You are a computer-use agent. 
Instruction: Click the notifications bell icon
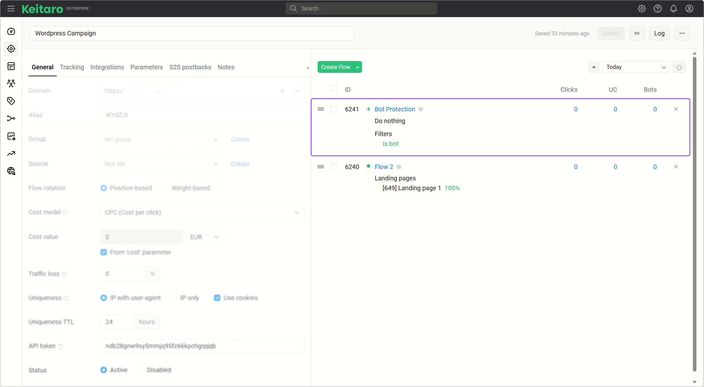(x=674, y=9)
